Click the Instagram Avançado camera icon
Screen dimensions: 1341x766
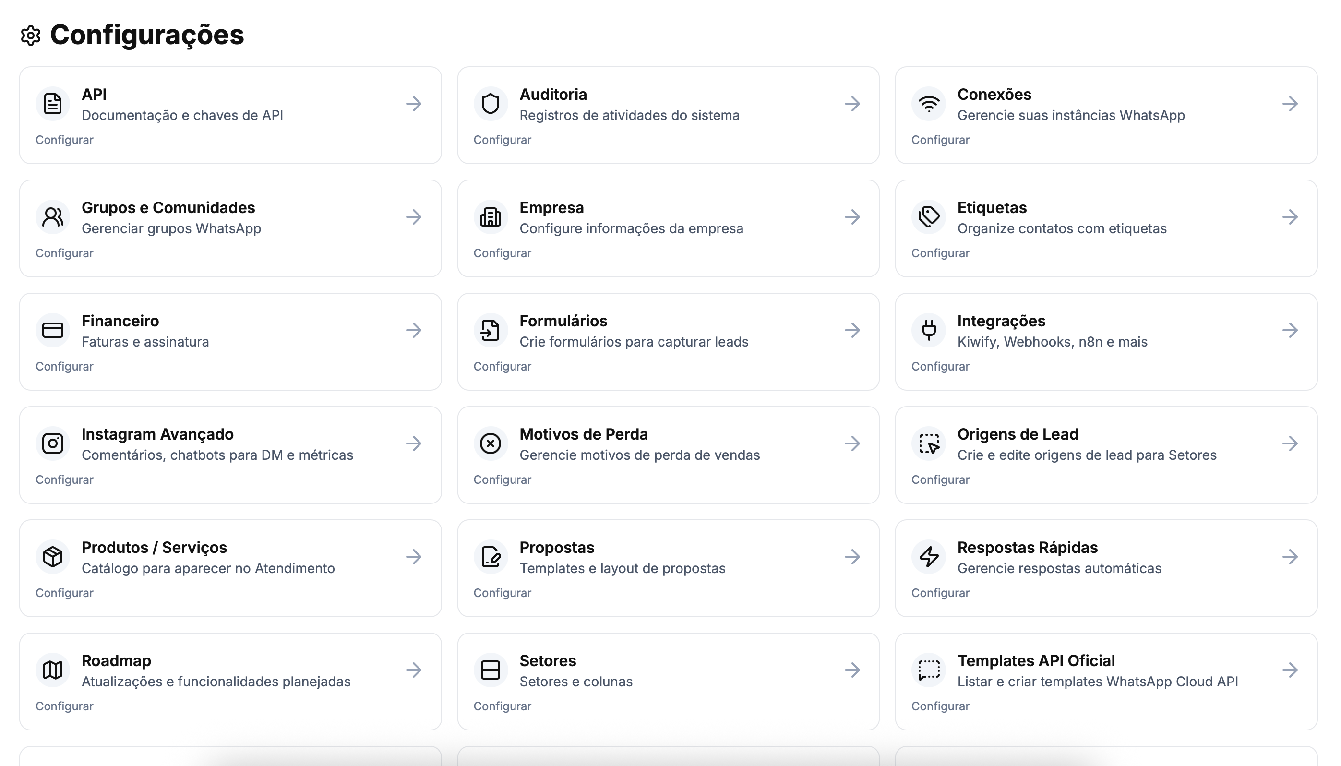pos(53,443)
